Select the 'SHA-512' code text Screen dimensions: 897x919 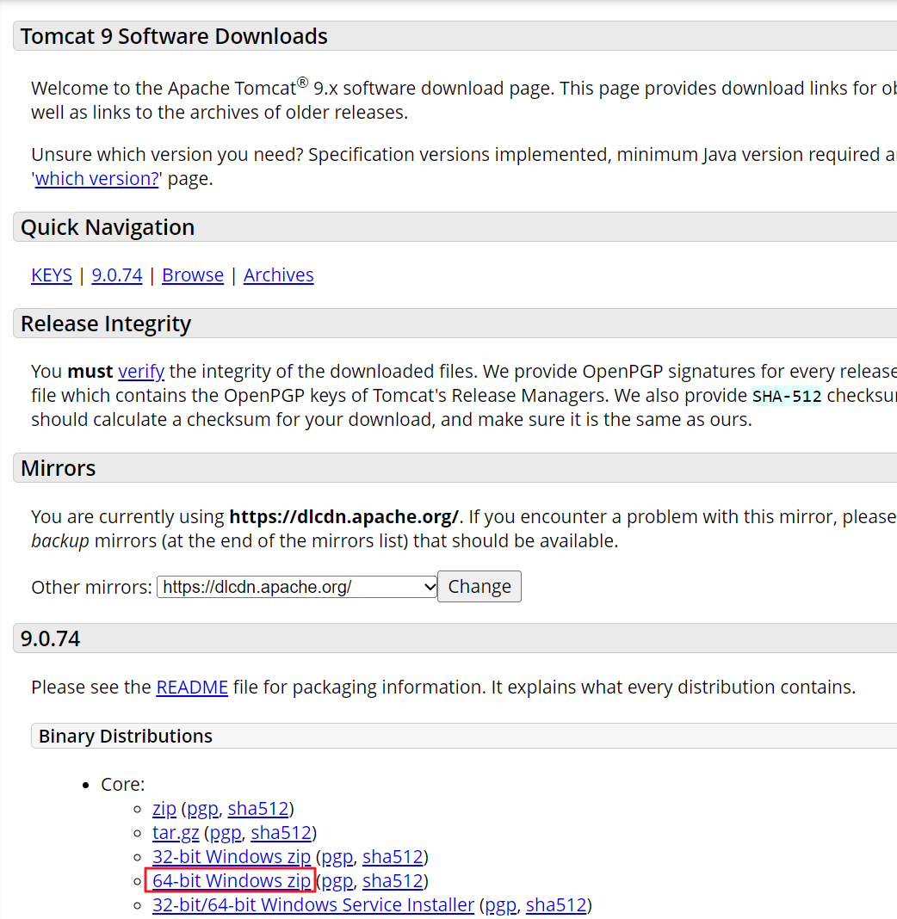tap(787, 396)
